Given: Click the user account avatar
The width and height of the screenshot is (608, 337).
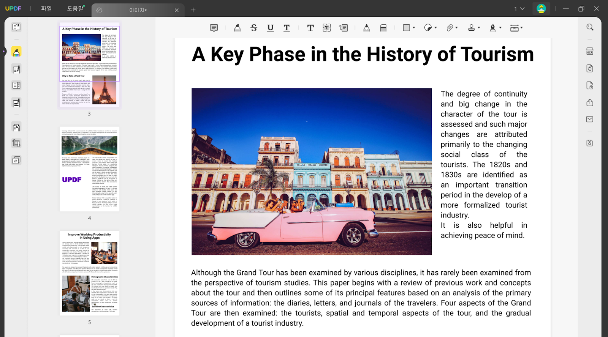Looking at the screenshot, I should click(x=541, y=8).
